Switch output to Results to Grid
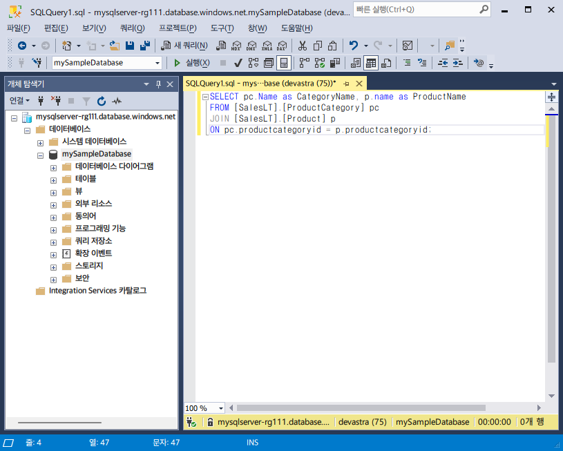Viewport: 563px width, 451px height. point(370,63)
